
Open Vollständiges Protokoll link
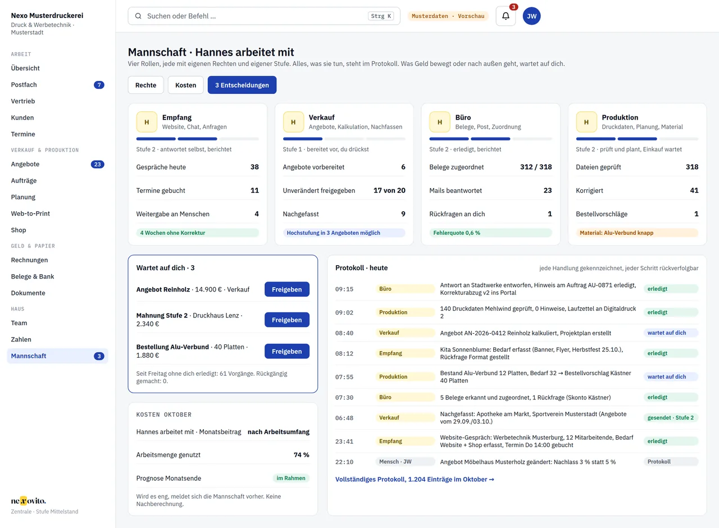[415, 479]
